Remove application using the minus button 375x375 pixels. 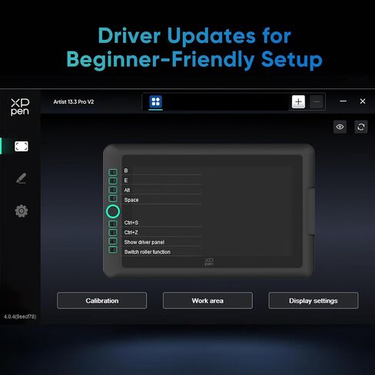[x=317, y=102]
